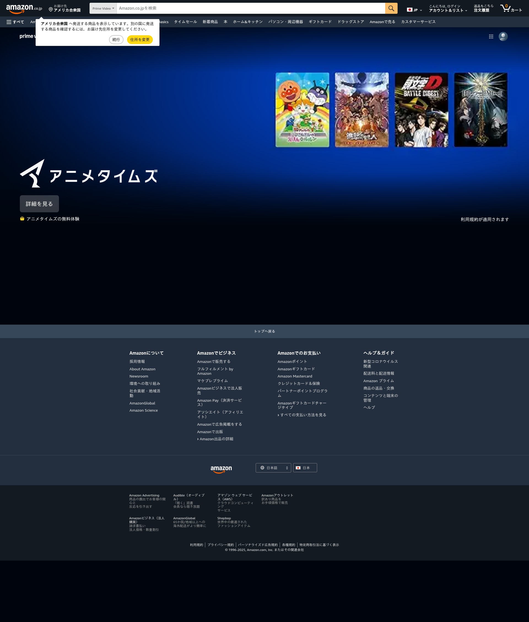The width and height of the screenshot is (529, 622).
Task: Open the 本 nav item
Action: point(225,22)
